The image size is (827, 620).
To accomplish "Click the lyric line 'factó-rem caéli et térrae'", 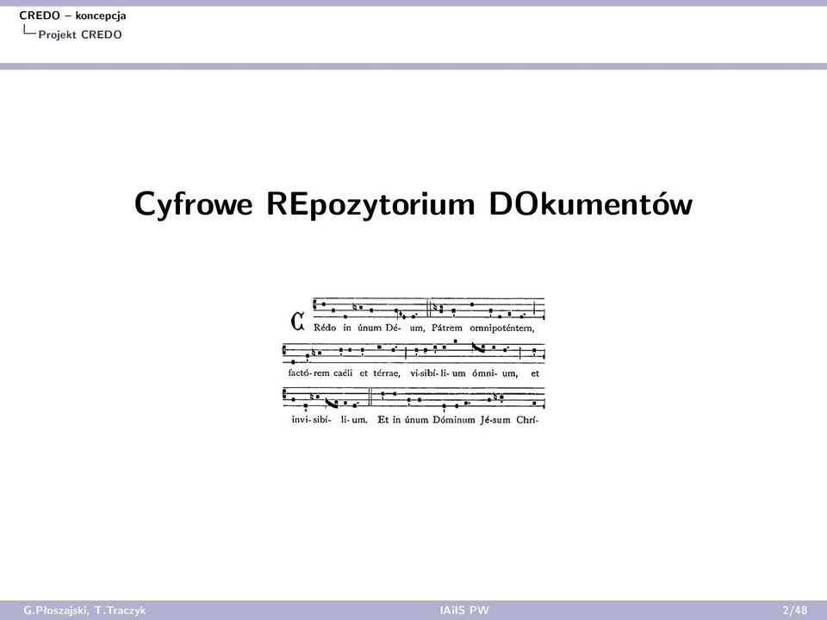I will click(x=345, y=373).
